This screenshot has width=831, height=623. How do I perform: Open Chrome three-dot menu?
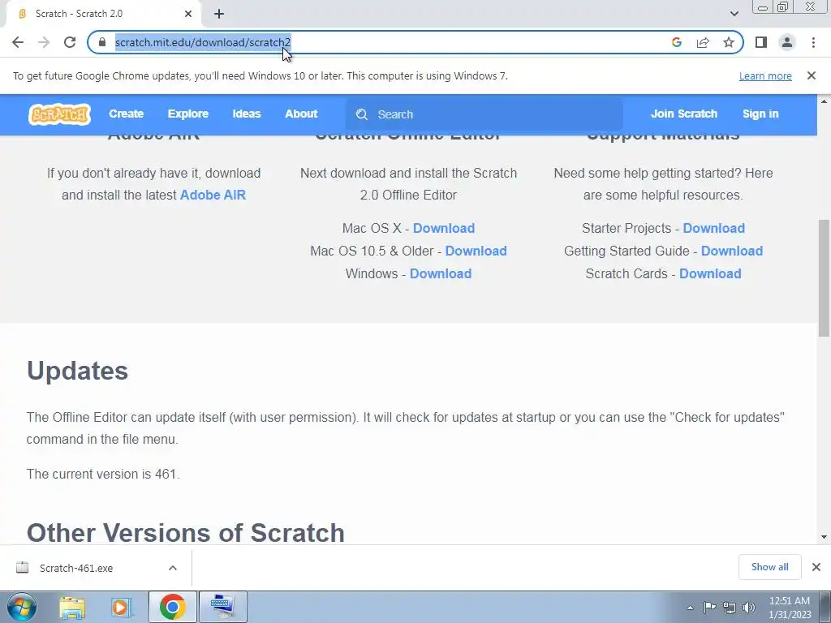coord(813,42)
